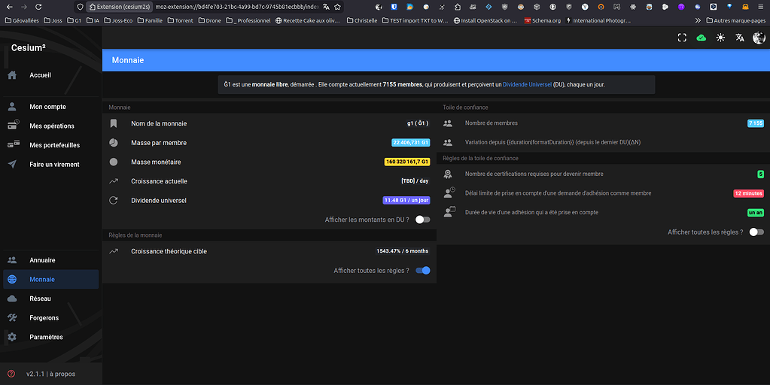Toggle 'Afficher les montants en DU' switch

pyautogui.click(x=423, y=220)
